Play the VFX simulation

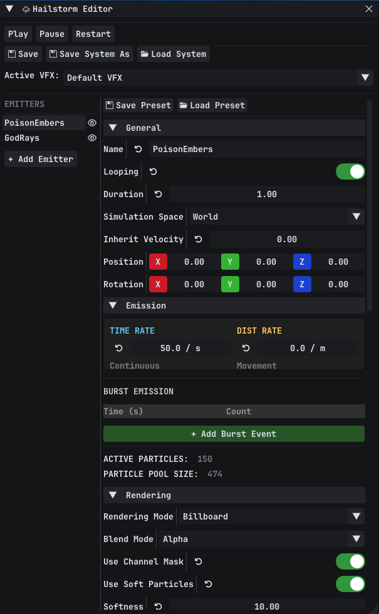tap(18, 34)
